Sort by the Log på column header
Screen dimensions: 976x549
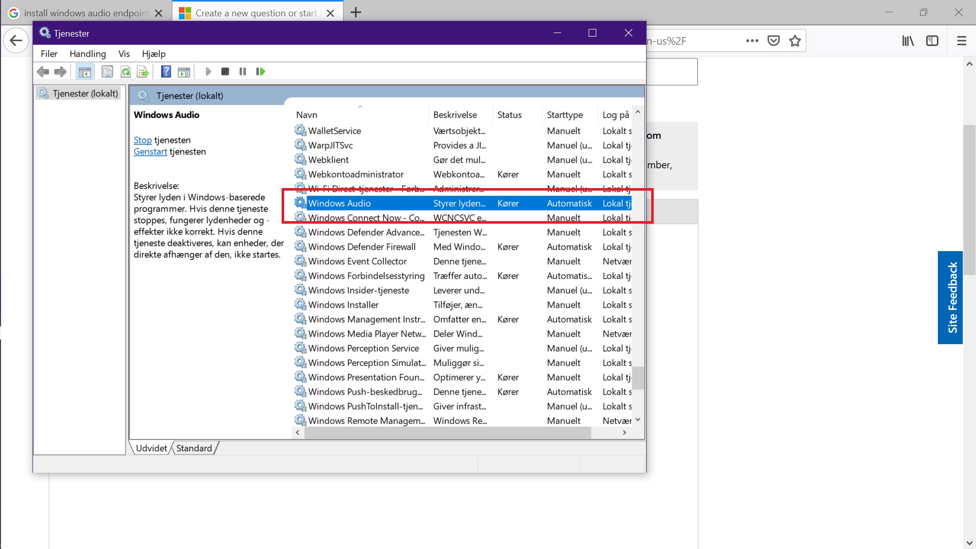616,115
